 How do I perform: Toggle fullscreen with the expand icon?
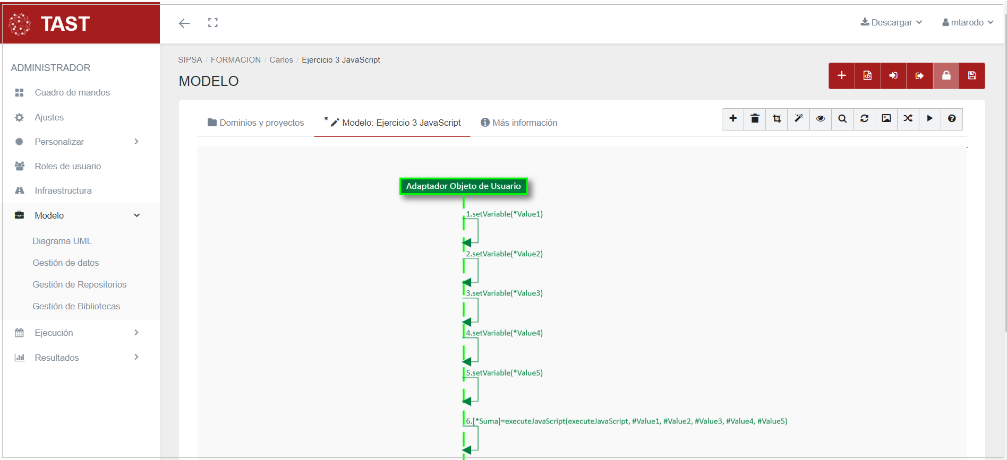click(213, 23)
